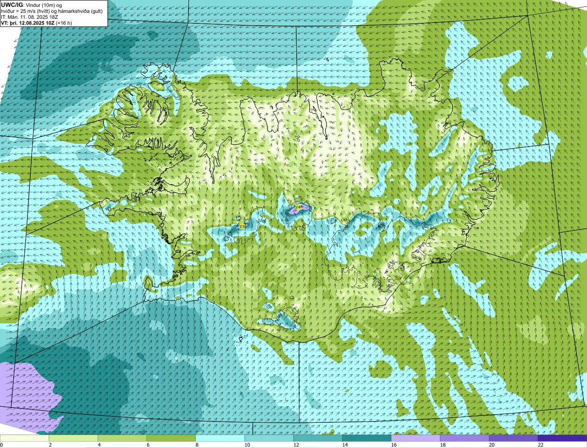Image resolution: width=587 pixels, height=448 pixels.
Task: Pick the 4–6 green legend swatch
Action: 122,438
